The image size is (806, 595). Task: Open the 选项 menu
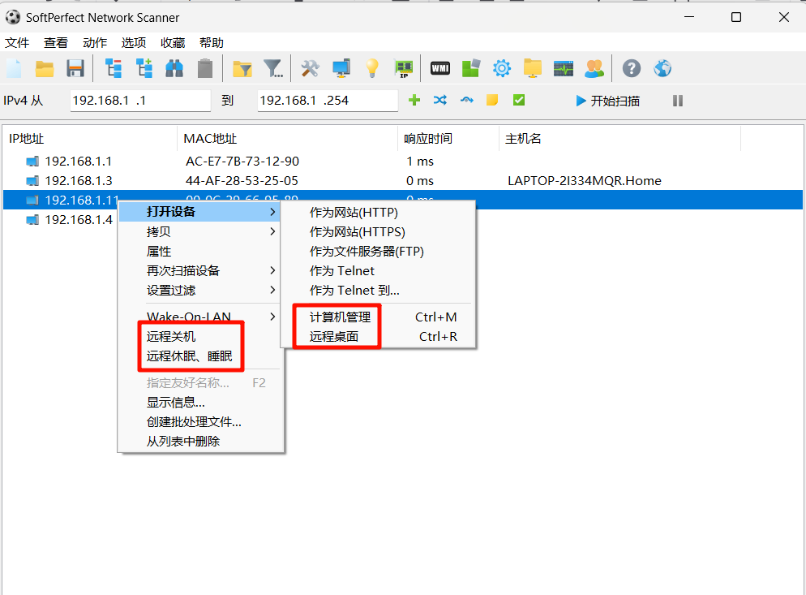point(134,43)
